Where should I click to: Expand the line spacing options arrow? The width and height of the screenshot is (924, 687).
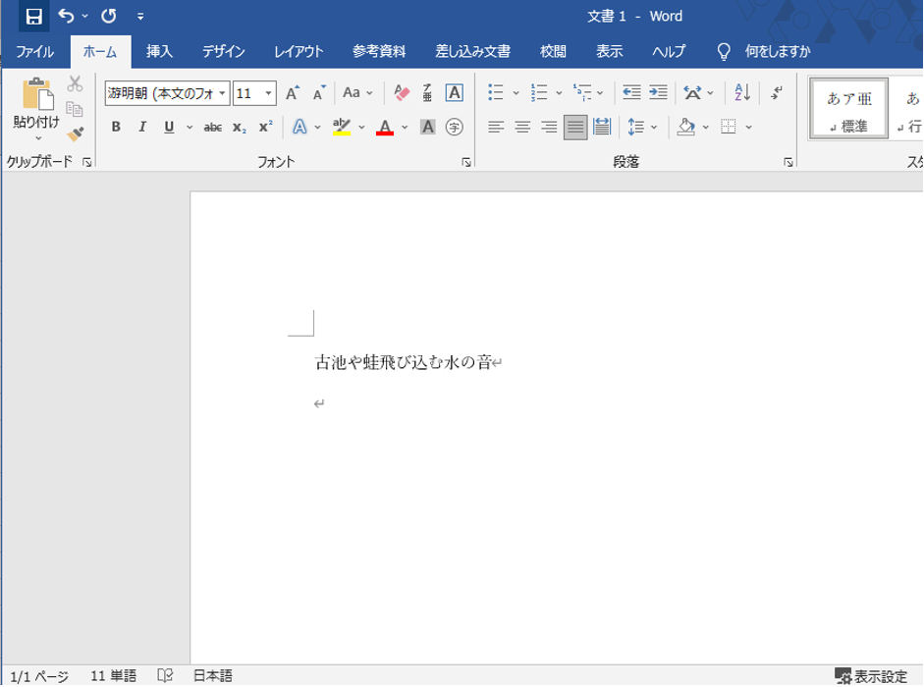[x=654, y=127]
